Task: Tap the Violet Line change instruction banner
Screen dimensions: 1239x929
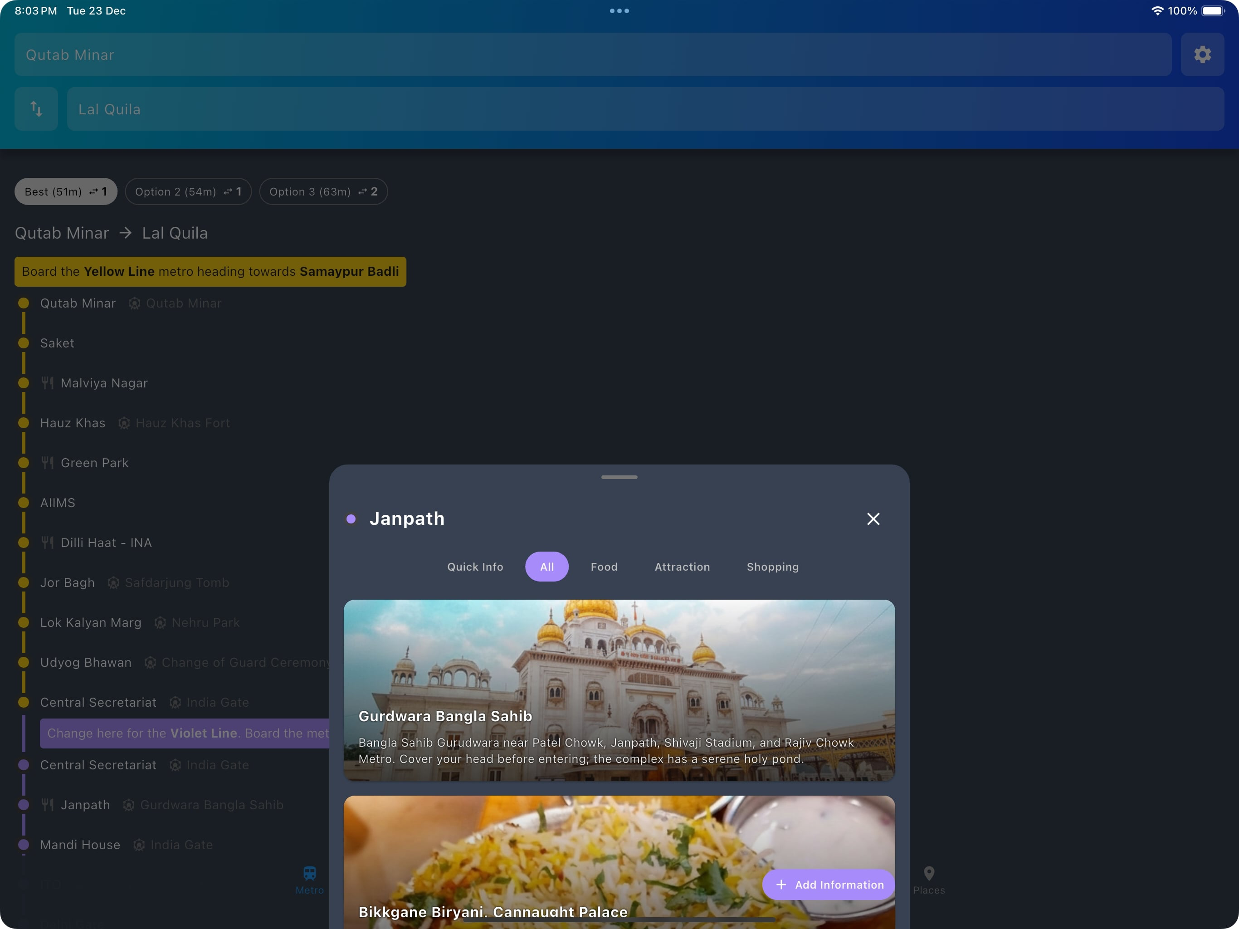Action: [x=185, y=733]
